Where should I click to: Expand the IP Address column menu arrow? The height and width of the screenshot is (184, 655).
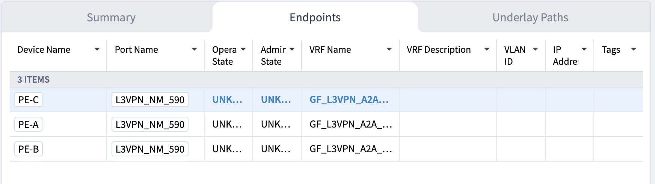584,49
